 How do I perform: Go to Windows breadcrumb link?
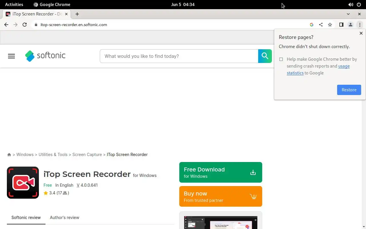point(25,155)
